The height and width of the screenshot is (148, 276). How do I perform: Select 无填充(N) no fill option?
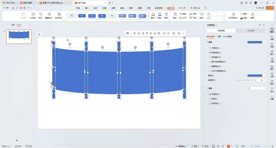[x=214, y=48]
